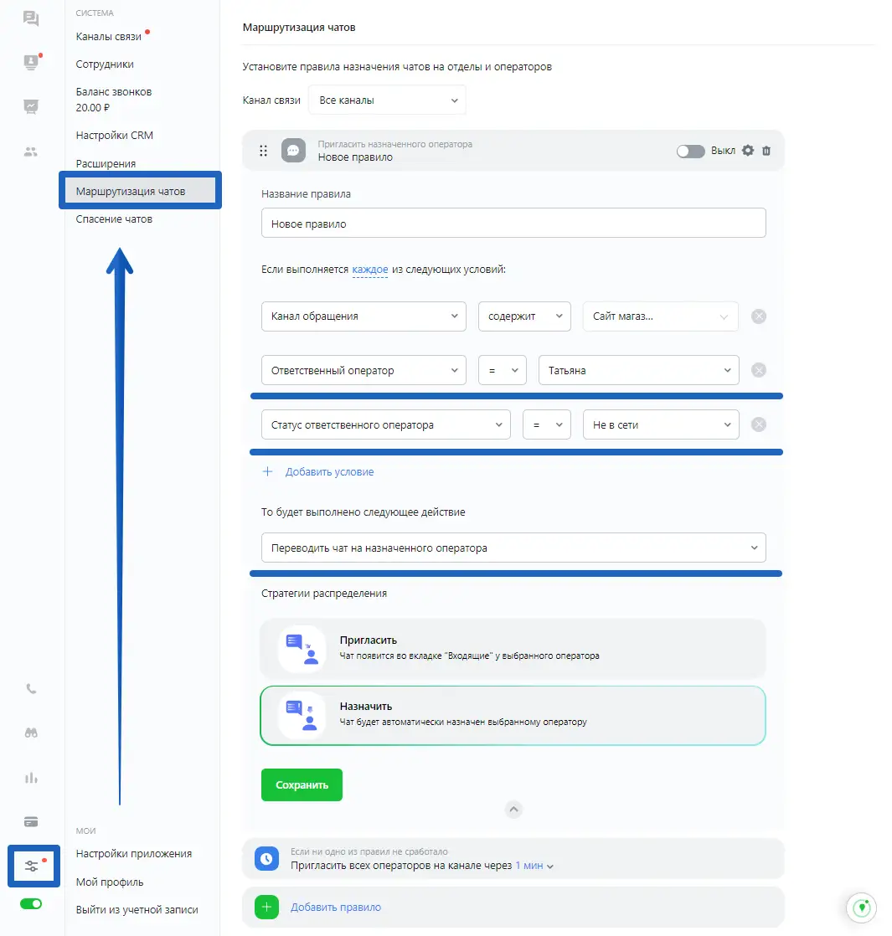The image size is (892, 936).
Task: Click the green Сохранить button
Action: pyautogui.click(x=302, y=785)
